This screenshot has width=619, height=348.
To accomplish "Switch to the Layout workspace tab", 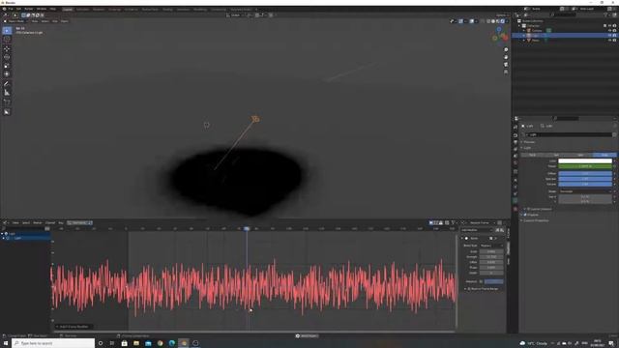I will [x=68, y=9].
